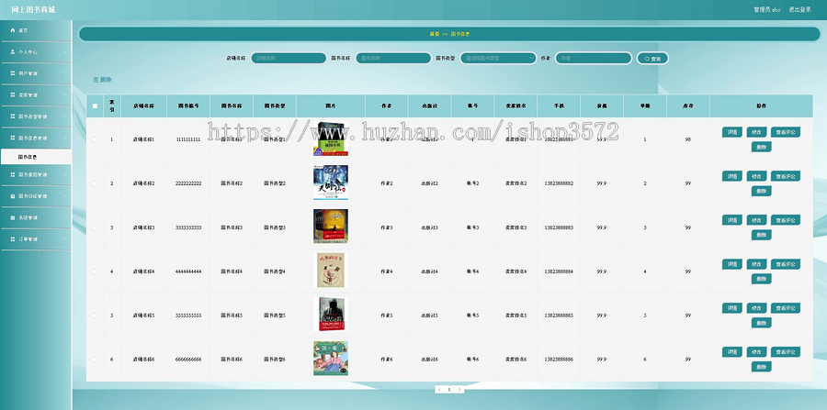Click the 操作 column header
The image size is (827, 410).
pos(761,105)
